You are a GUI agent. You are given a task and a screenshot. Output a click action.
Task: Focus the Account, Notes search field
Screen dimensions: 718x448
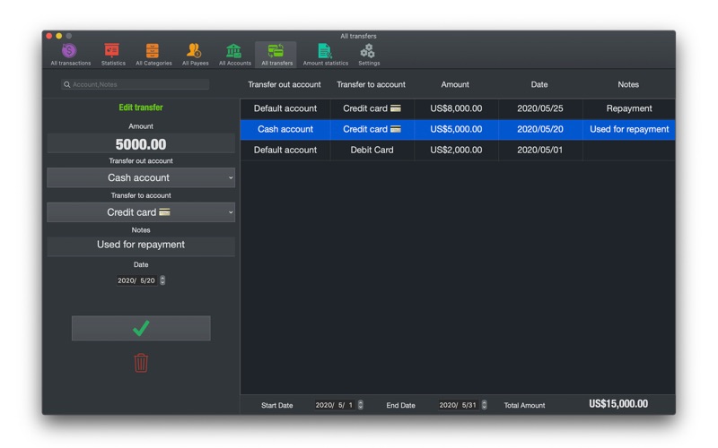(136, 84)
